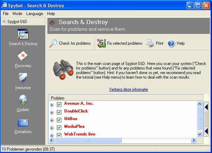The height and width of the screenshot is (153, 212).
Task: Select the DoubleClick entry
Action: click(x=76, y=111)
